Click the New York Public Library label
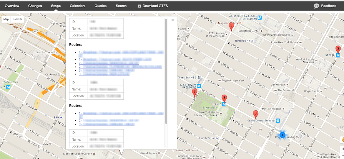Image resolution: width=344 pixels, height=159 pixels. (x=206, y=114)
